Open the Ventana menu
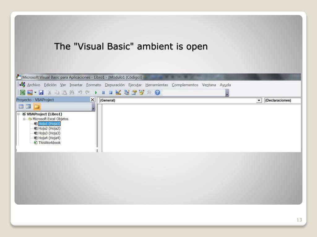This screenshot has height=237, width=317. (209, 85)
